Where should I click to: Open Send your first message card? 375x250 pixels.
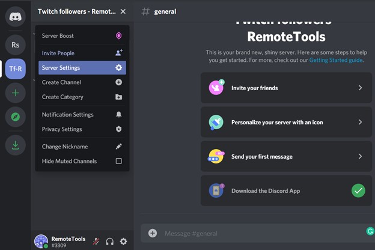(286, 156)
